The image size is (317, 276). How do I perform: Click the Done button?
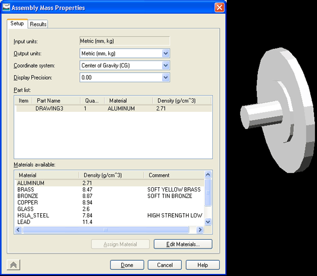click(127, 265)
